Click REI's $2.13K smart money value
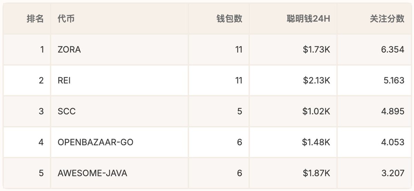This screenshot has width=414, height=191. pos(316,80)
